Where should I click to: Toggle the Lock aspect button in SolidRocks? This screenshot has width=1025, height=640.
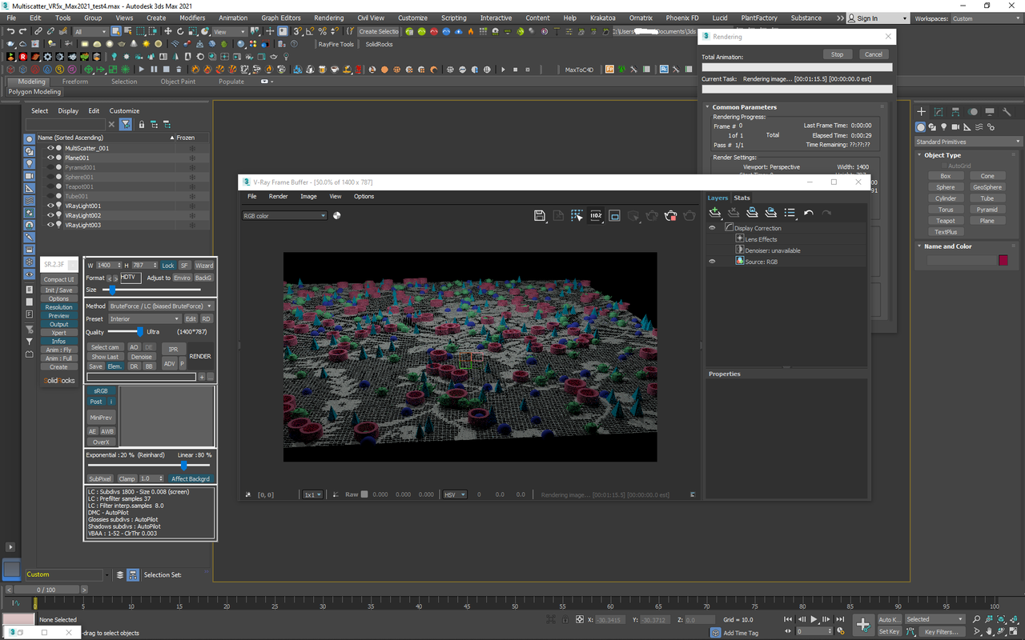167,265
